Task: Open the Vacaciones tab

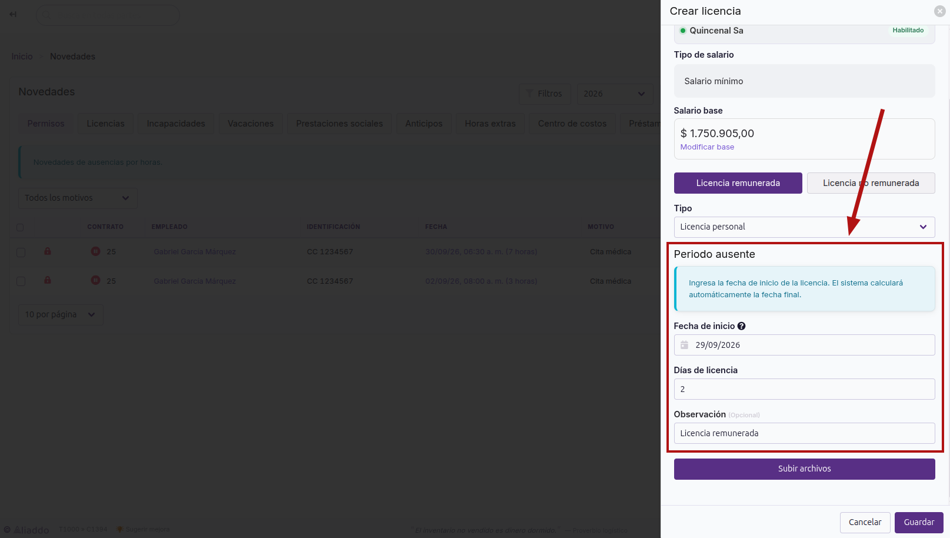Action: (x=251, y=124)
